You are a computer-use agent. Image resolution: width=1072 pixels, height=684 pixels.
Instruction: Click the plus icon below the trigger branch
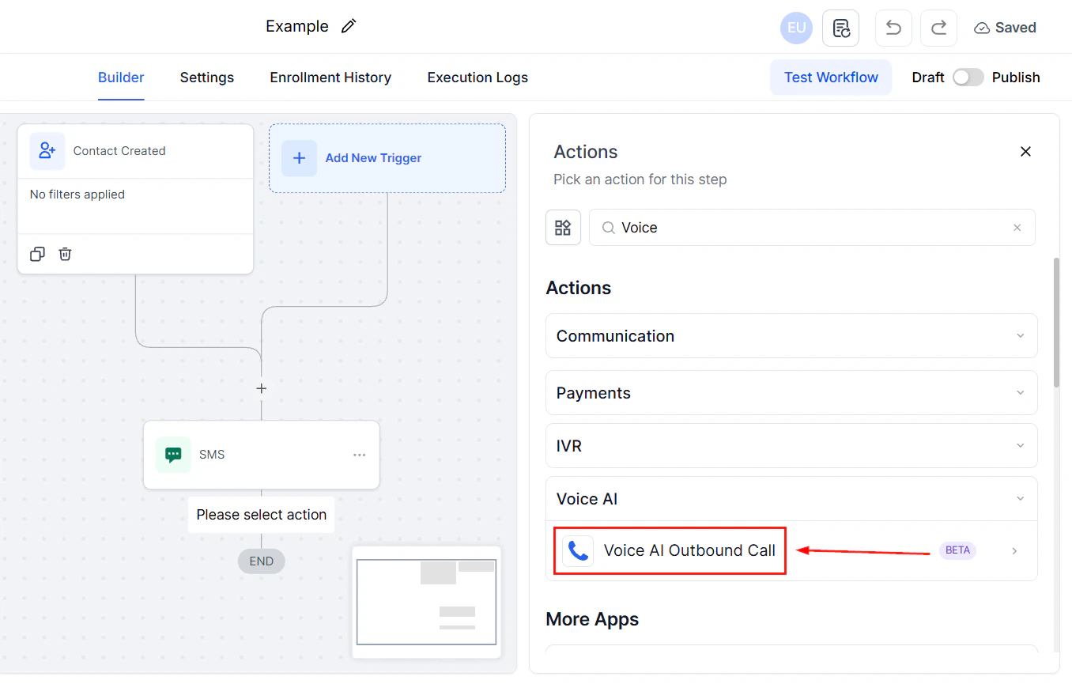tap(261, 388)
